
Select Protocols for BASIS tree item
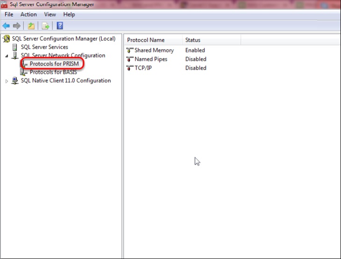[x=53, y=72]
